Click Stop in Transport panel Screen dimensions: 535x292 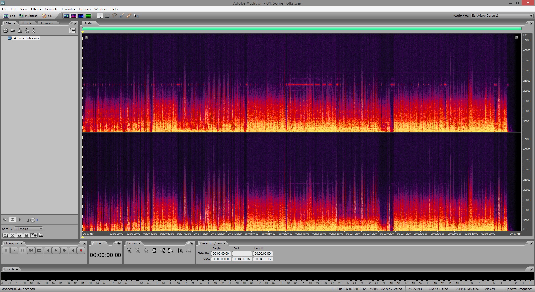coord(6,251)
